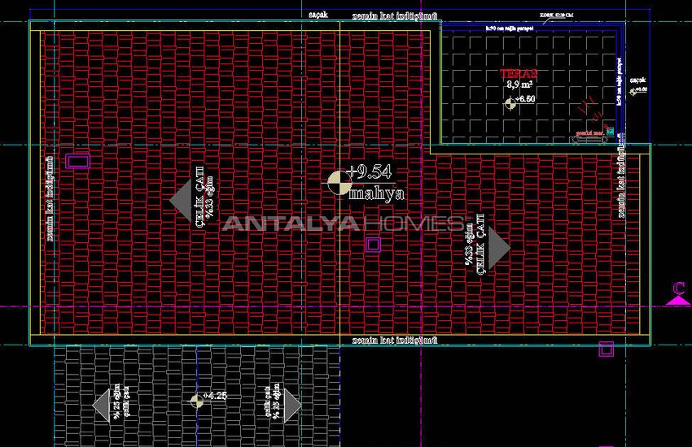Select the rotated 'zemin kat izdüşümü' label on the right edge

point(621,176)
